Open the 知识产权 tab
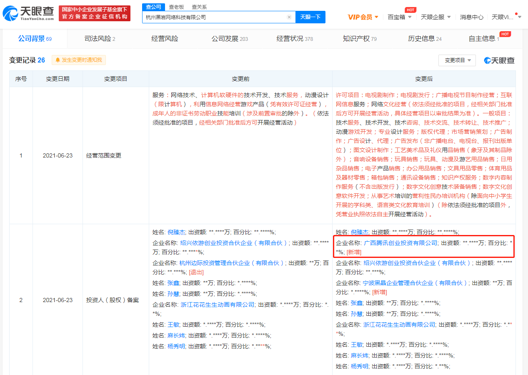Viewport: 528px width, 375px height. (x=360, y=39)
